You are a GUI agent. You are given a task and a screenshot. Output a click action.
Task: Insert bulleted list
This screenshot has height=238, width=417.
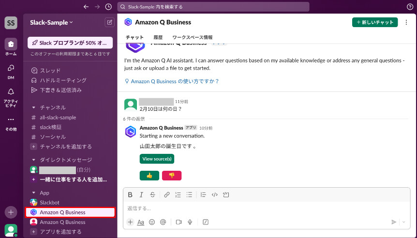point(189,194)
